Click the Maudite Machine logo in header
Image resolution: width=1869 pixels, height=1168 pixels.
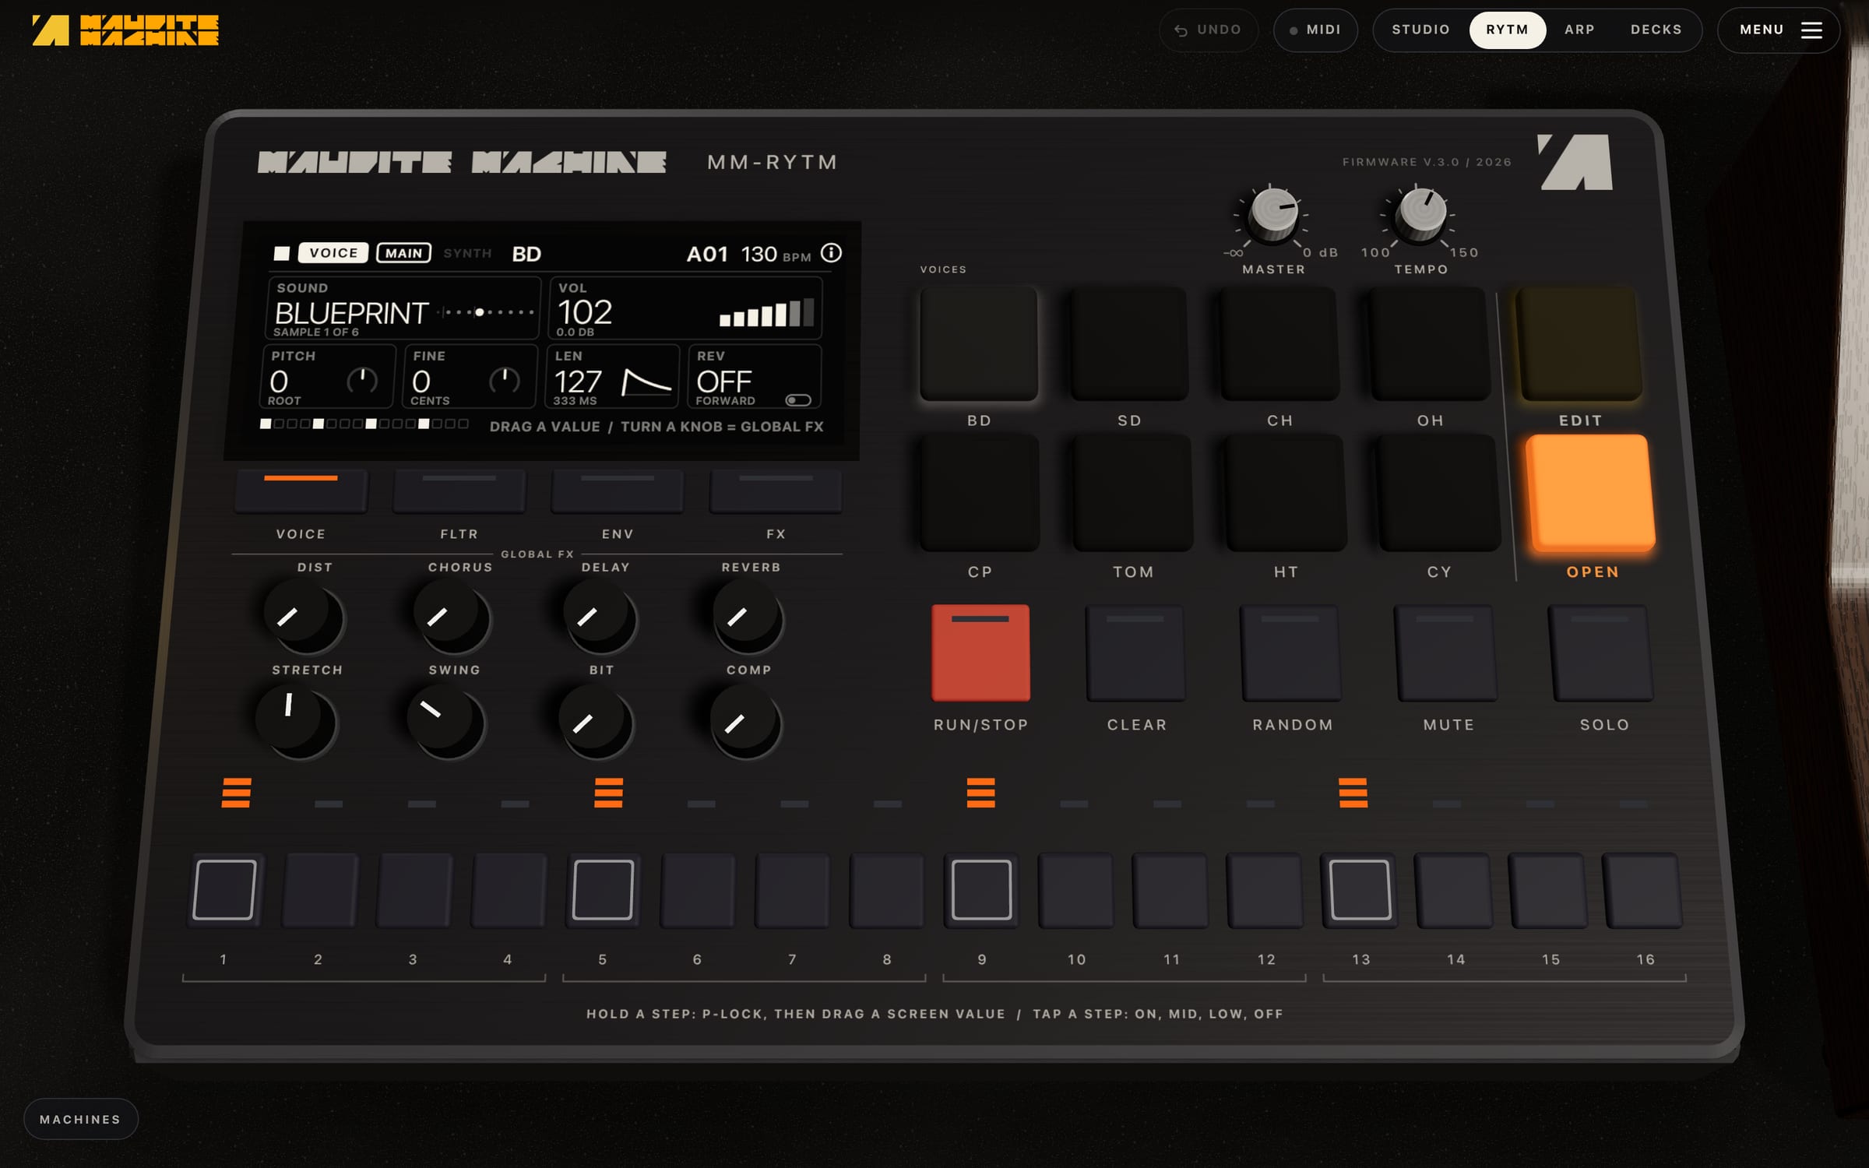click(125, 30)
